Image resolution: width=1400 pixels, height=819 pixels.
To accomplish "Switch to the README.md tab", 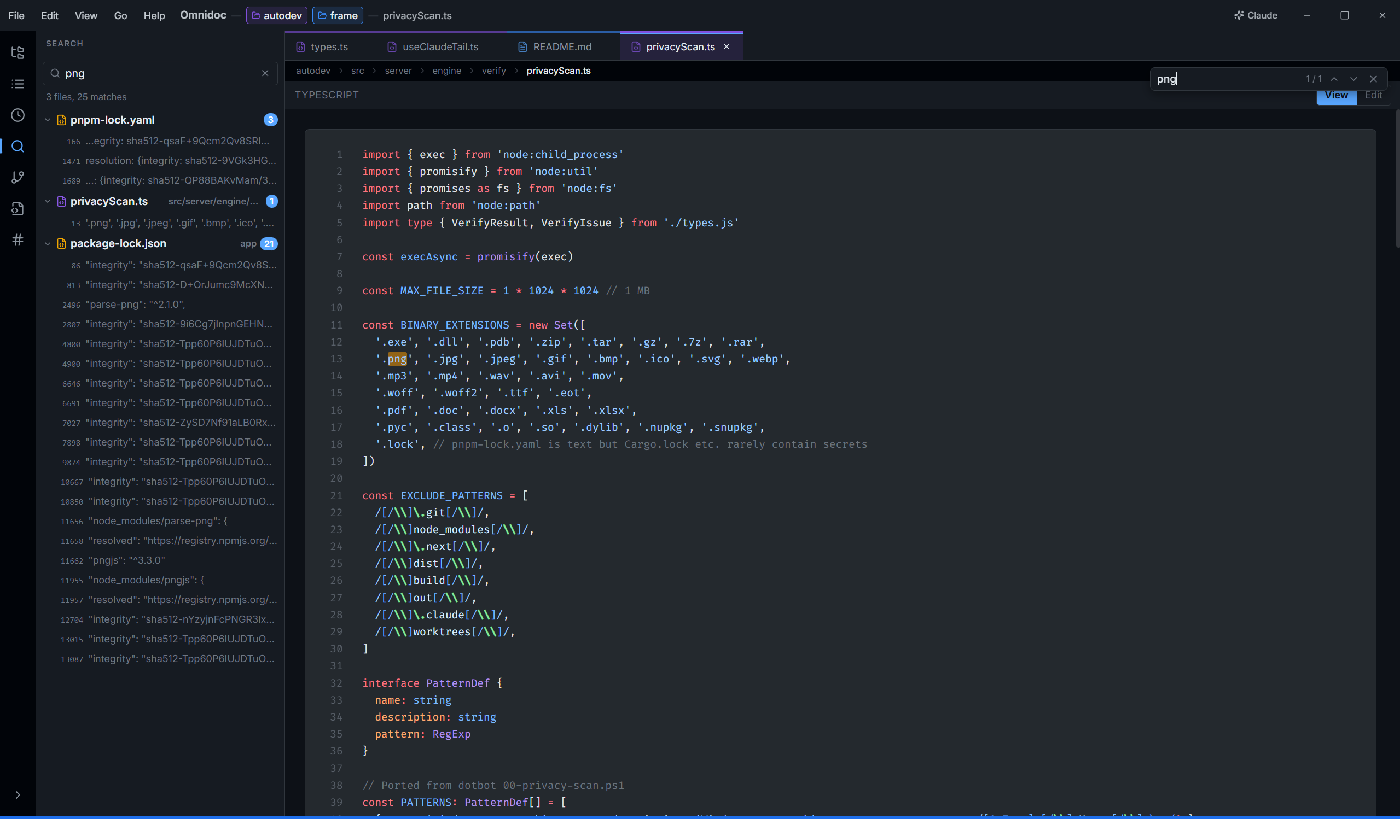I will point(564,46).
